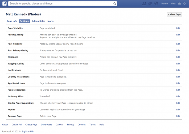Go to Home in top bar
The height and width of the screenshot is (134, 189).
point(165,4)
